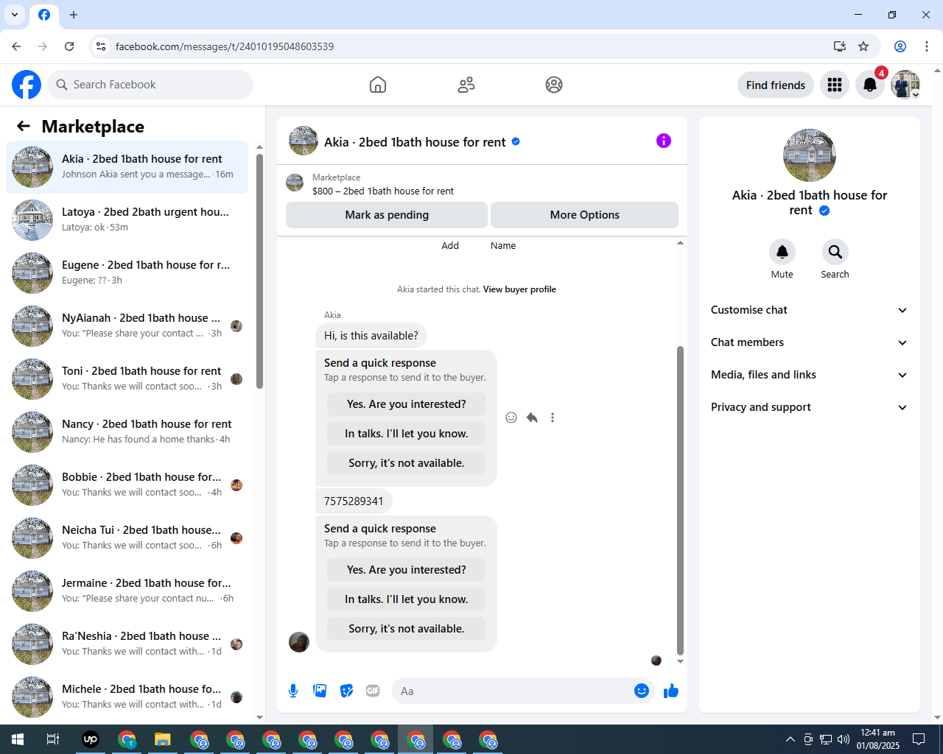This screenshot has width=943, height=754.
Task: Open the More Options button
Action: (584, 215)
